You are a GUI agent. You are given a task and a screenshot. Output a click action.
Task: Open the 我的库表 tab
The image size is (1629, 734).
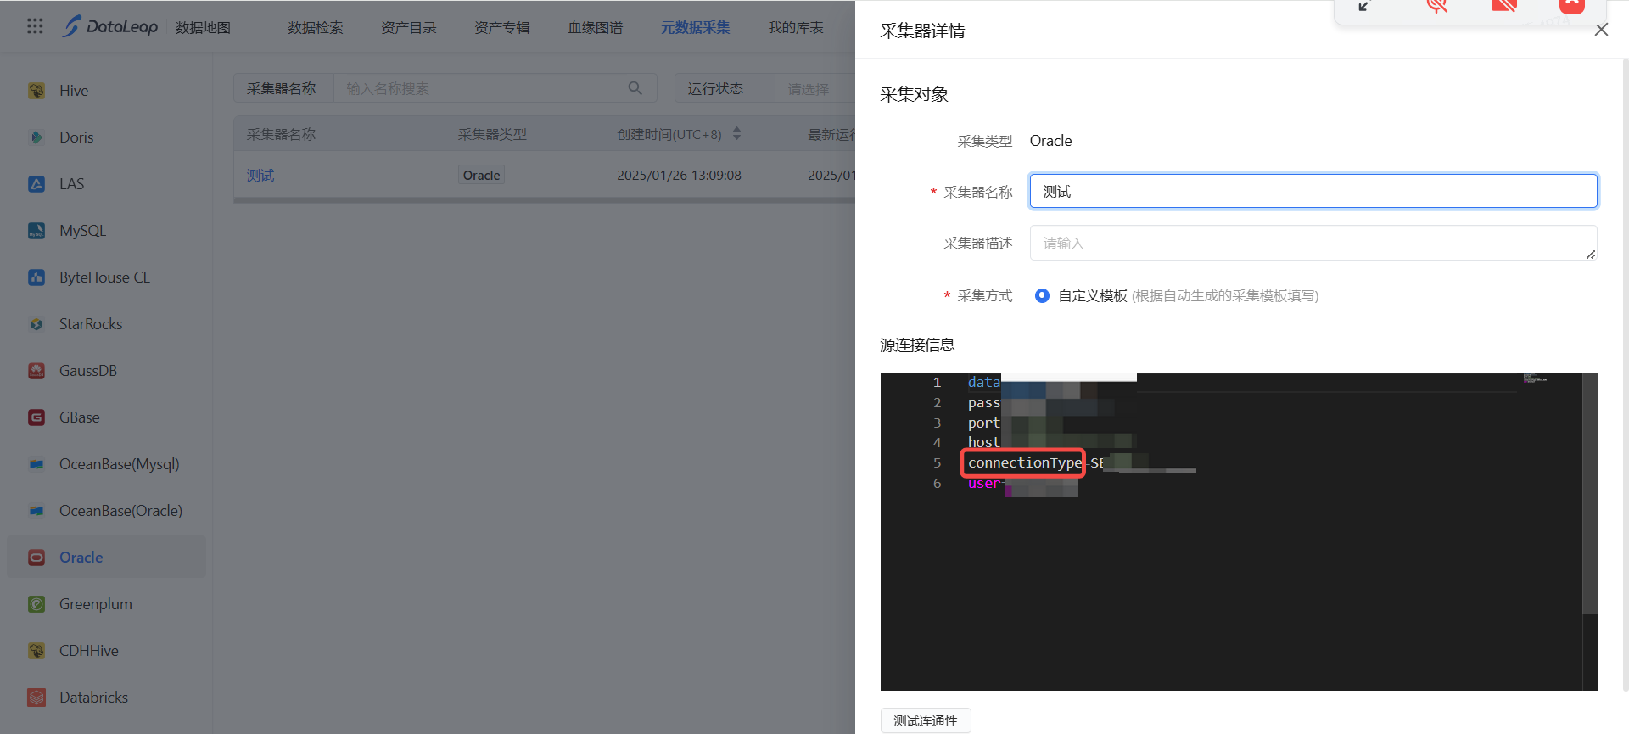coord(796,27)
